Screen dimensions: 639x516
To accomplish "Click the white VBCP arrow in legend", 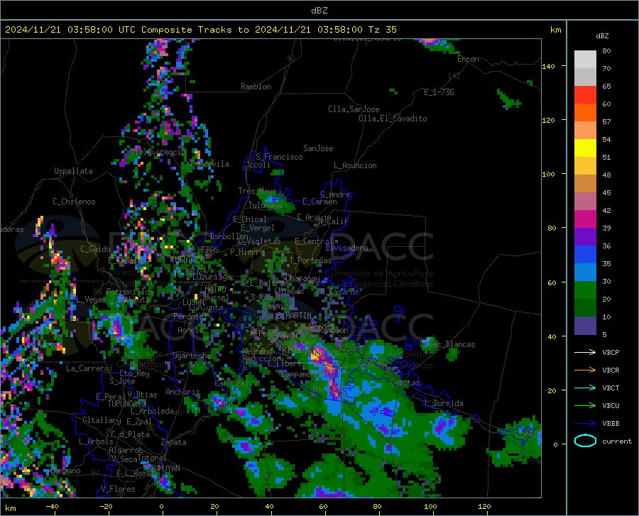I will coord(585,352).
